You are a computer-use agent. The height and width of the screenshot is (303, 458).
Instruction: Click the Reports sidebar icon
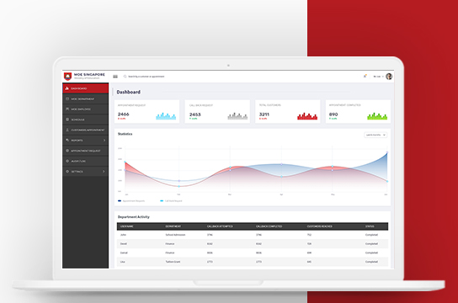tap(67, 140)
